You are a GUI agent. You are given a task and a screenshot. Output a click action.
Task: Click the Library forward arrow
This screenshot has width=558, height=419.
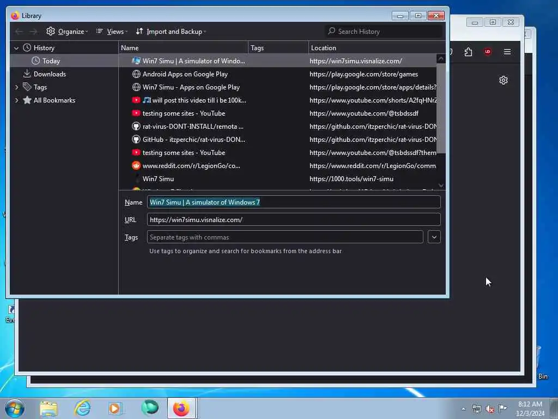[33, 31]
